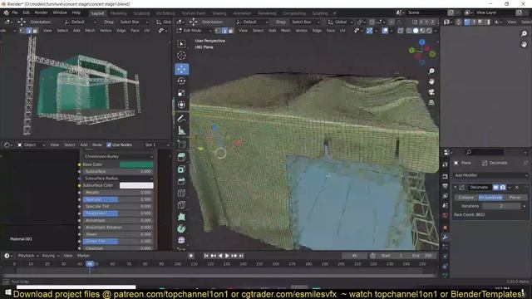Viewport: 532px width, 299px height.
Task: Select the Measure tool in toolbar
Action: pos(181,130)
